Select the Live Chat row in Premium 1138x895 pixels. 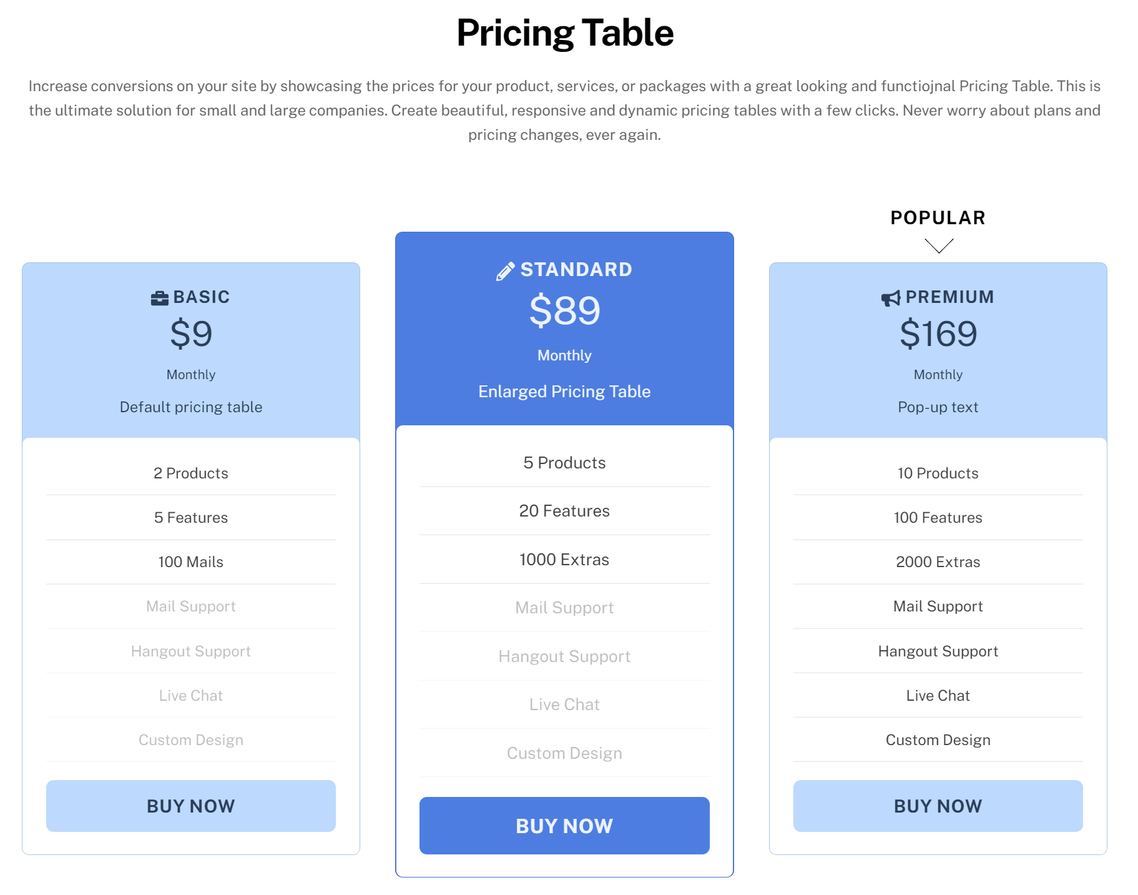[938, 695]
